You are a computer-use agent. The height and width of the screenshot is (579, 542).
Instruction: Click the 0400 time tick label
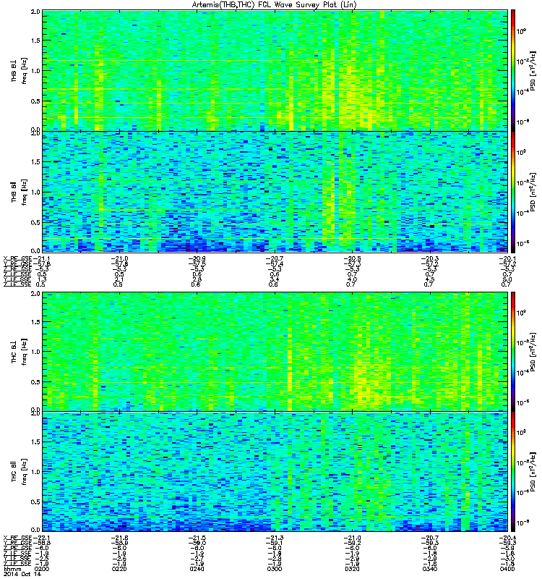click(507, 569)
